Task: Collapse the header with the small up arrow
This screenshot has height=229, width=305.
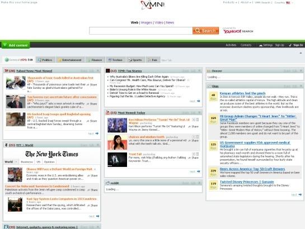Action: [x=301, y=53]
